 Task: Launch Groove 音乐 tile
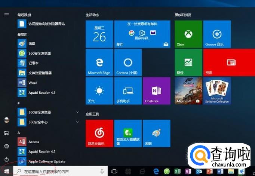217,34
